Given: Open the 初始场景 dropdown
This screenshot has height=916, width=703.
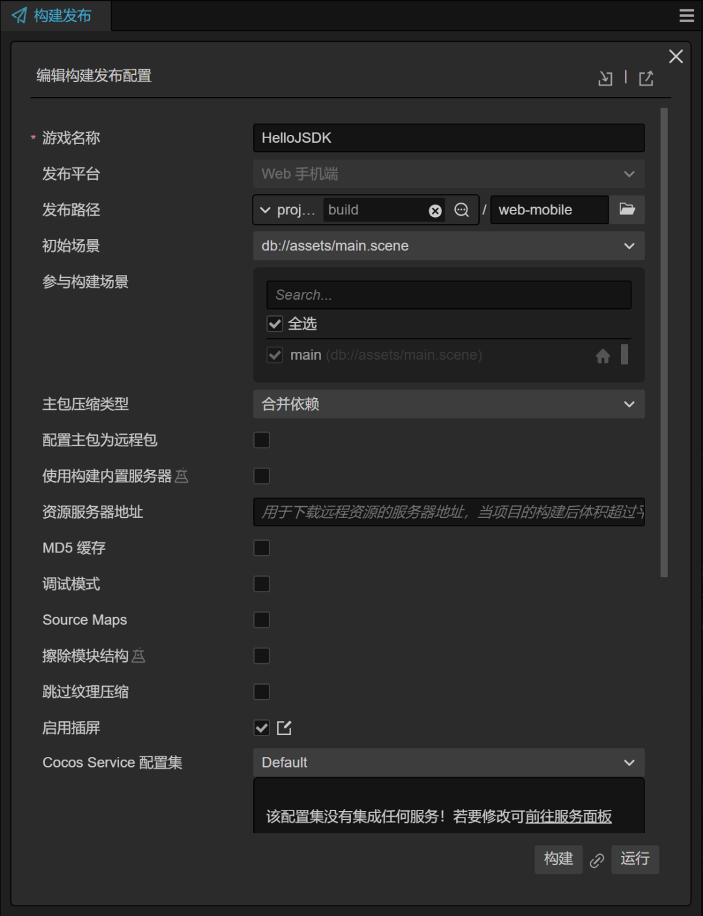Looking at the screenshot, I should (448, 246).
